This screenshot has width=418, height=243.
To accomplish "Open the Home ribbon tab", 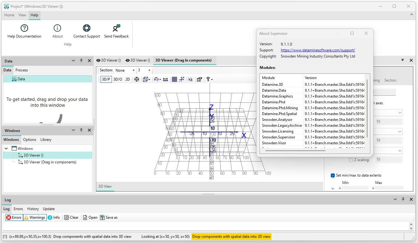I will click(9, 15).
